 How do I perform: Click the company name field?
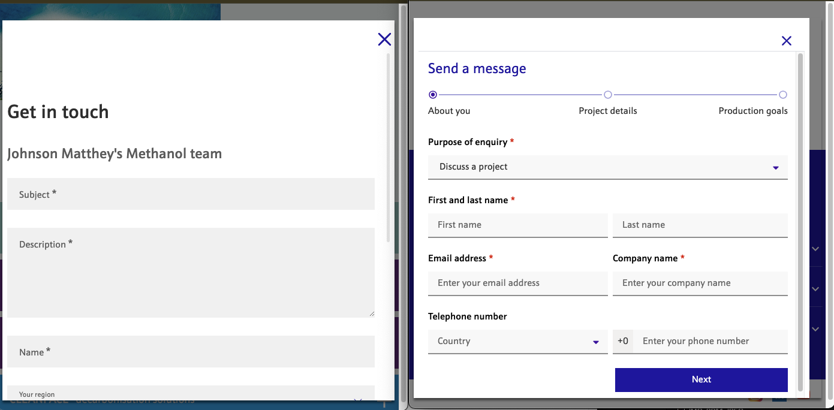(700, 284)
